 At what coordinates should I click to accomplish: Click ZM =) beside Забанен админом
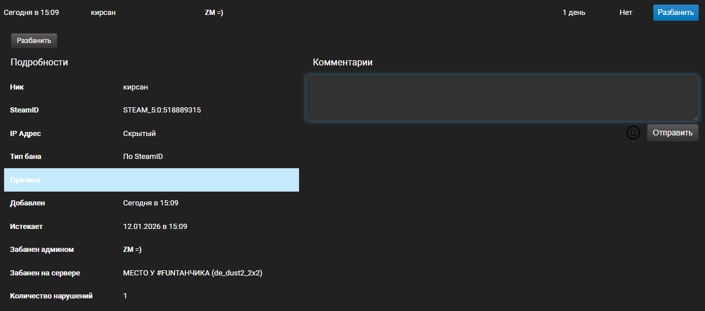[x=132, y=250]
